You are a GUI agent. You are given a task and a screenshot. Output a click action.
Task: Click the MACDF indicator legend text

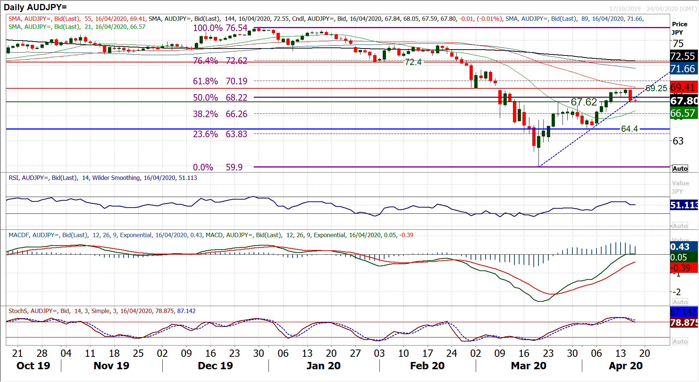click(x=105, y=235)
